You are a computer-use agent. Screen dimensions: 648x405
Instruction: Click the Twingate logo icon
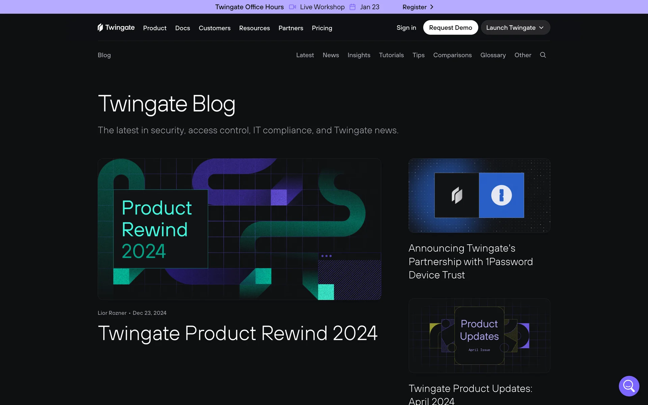click(100, 27)
